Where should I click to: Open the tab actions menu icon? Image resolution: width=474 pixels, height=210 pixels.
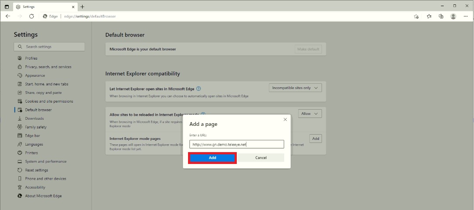(7, 7)
